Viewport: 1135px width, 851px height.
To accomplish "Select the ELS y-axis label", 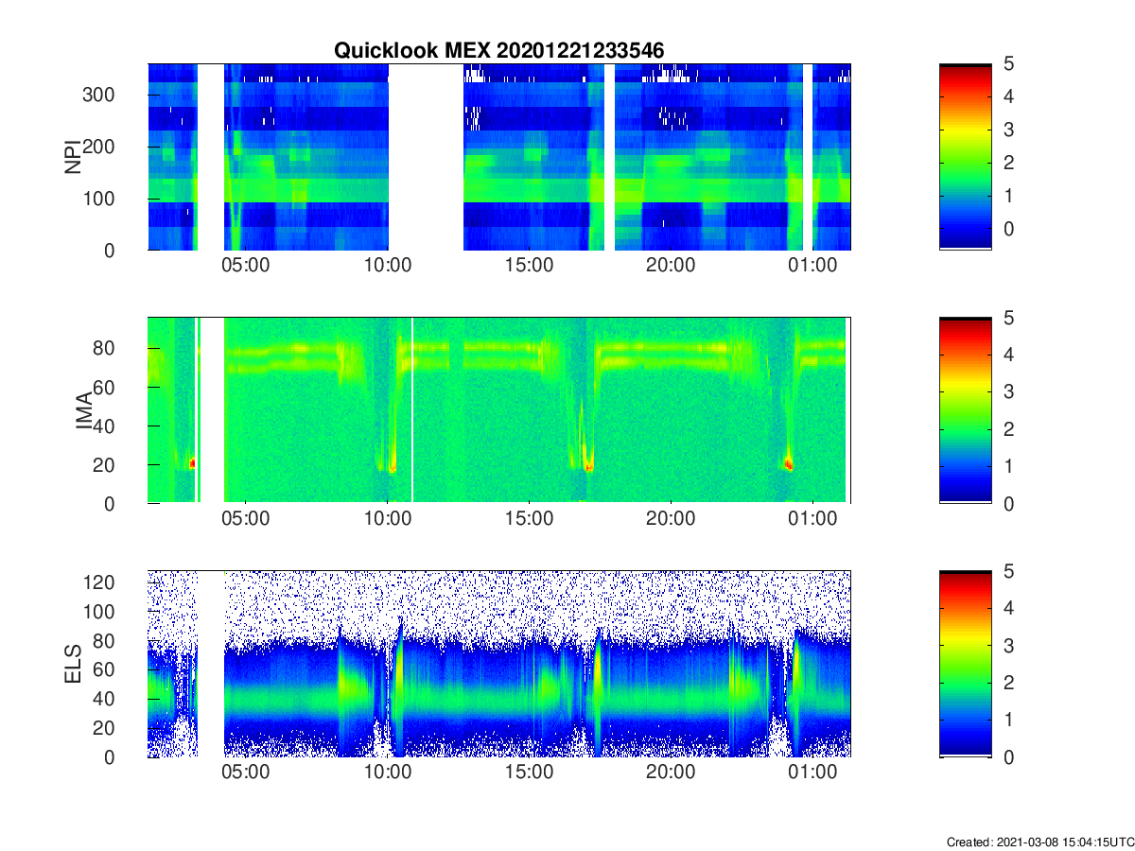I will pyautogui.click(x=73, y=663).
